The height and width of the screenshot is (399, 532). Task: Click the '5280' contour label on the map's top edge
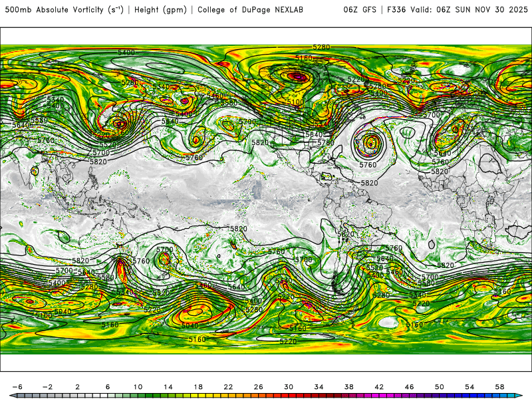[321, 47]
